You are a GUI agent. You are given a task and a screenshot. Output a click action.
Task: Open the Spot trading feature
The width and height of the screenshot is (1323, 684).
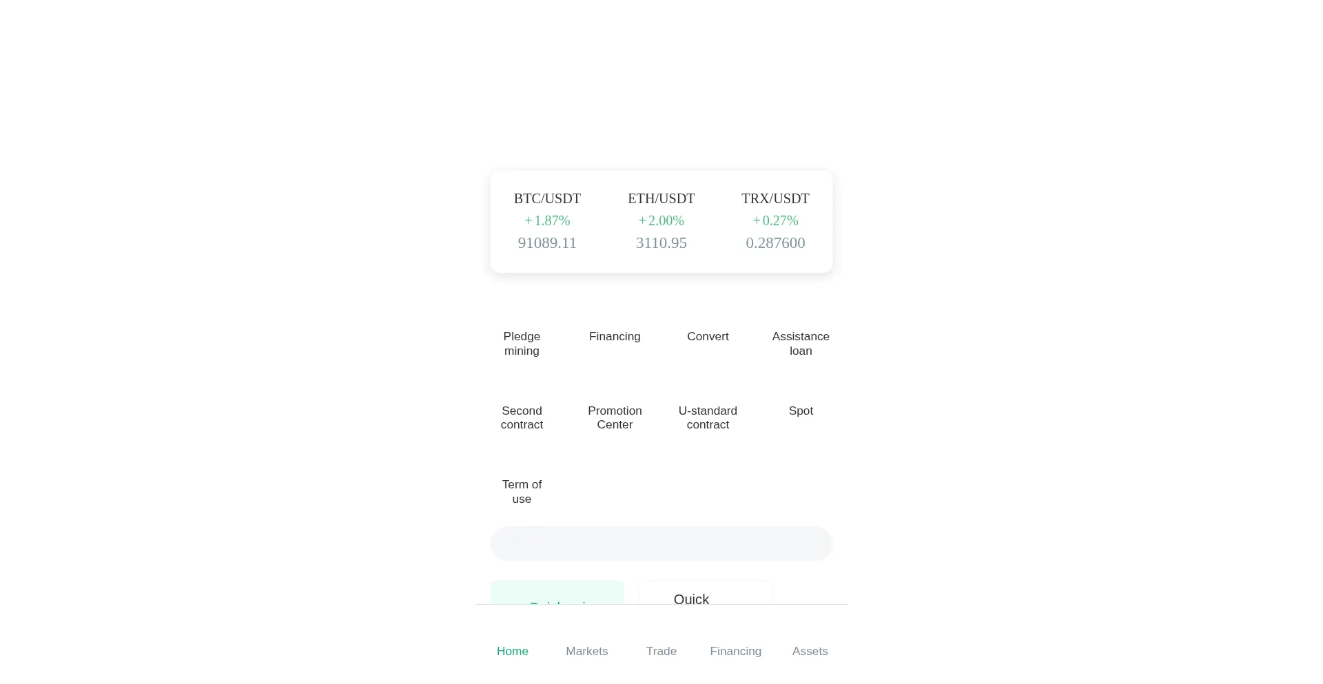[x=800, y=411]
